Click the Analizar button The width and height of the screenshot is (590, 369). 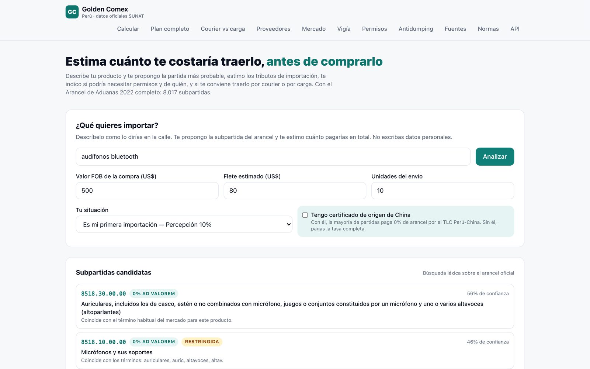click(x=495, y=156)
